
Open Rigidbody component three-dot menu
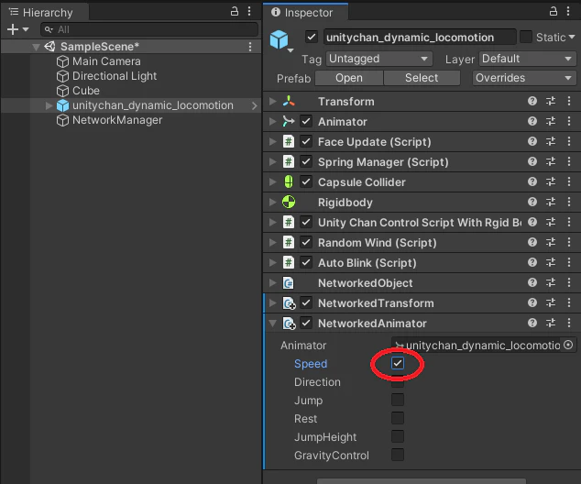click(x=569, y=202)
